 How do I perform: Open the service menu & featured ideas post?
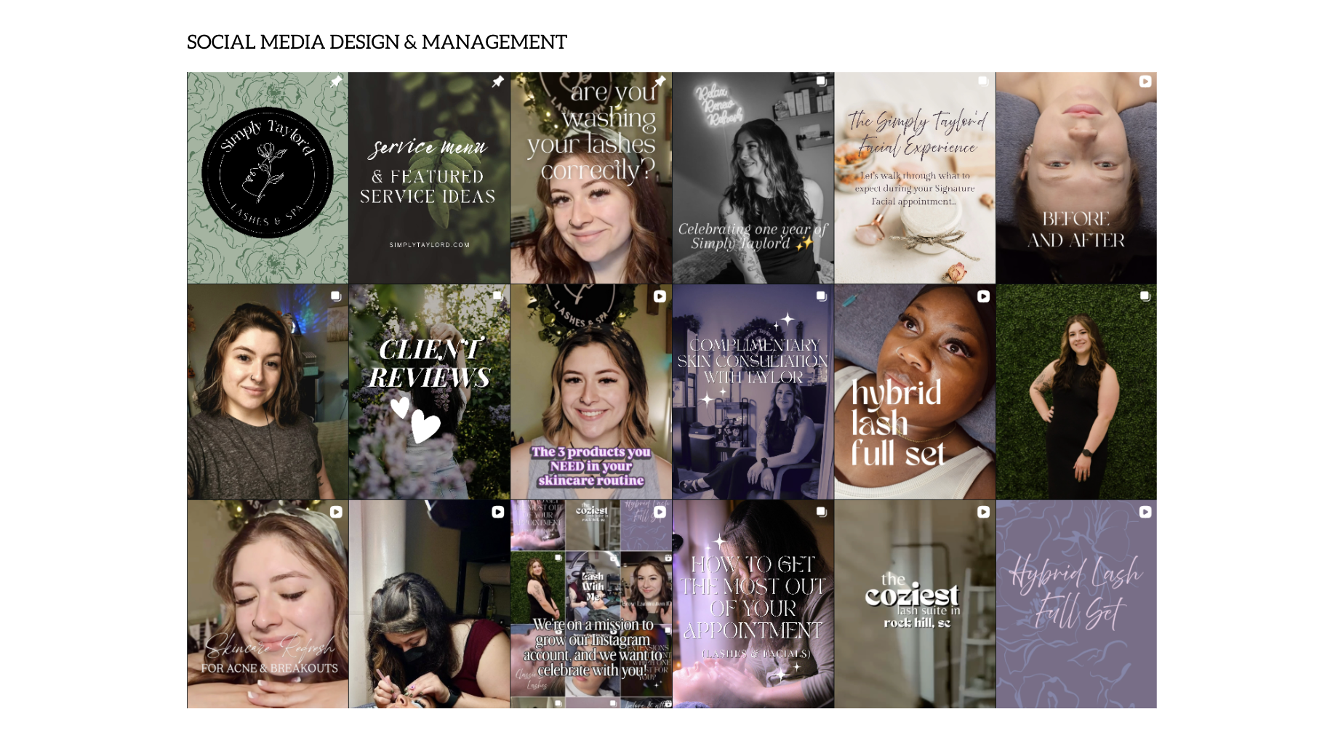[x=429, y=177]
